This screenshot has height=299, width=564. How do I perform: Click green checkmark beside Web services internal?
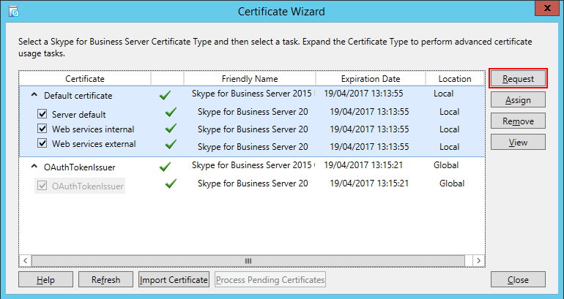(x=171, y=128)
